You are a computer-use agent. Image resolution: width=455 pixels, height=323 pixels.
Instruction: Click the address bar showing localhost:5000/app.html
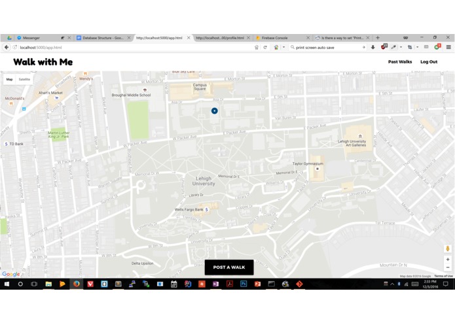[x=135, y=47]
